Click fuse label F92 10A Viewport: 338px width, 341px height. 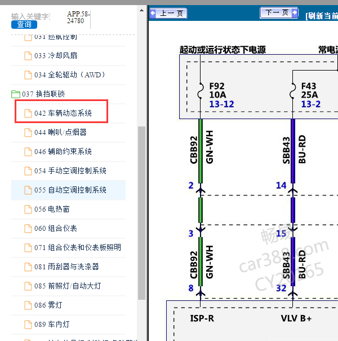tap(217, 90)
